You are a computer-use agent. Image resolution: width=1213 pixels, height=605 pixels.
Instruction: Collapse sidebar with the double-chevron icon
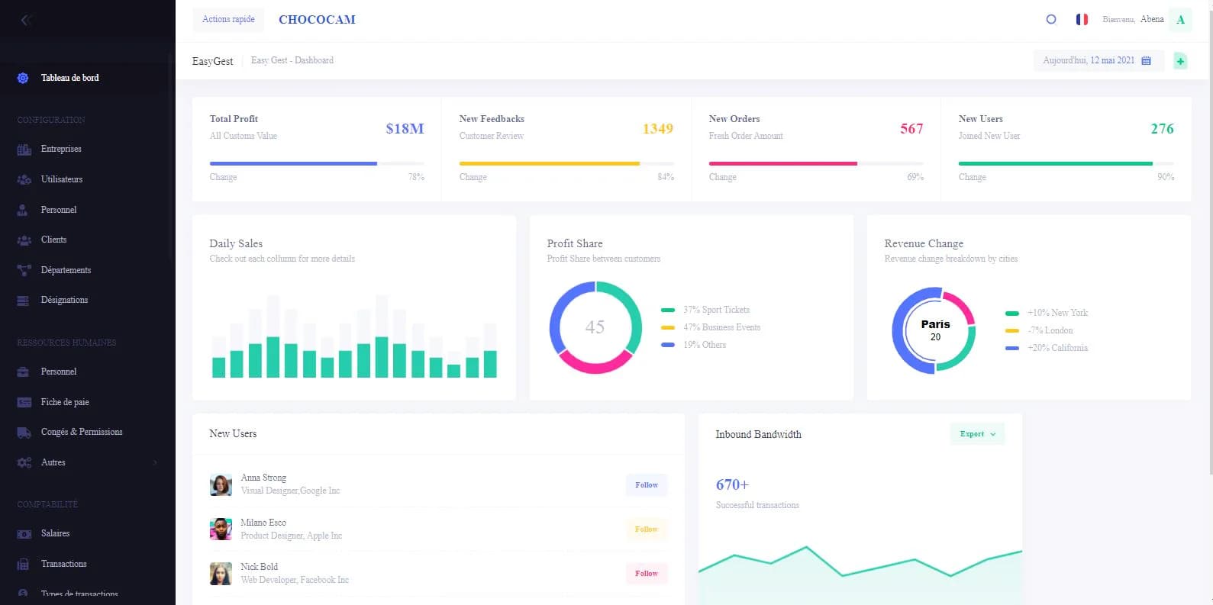25,21
